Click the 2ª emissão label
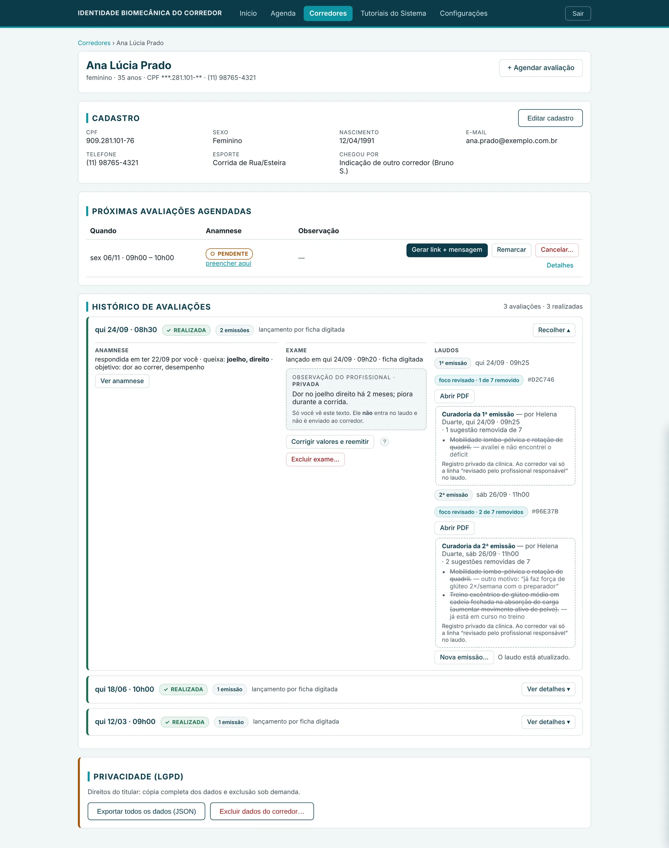Viewport: 669px width, 848px height. click(x=453, y=495)
